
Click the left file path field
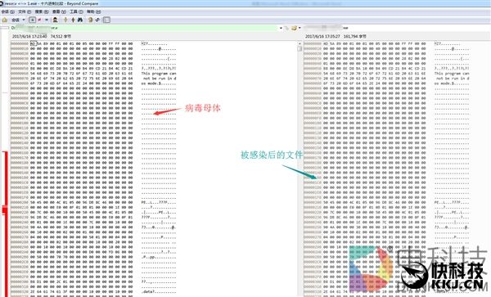pos(144,28)
